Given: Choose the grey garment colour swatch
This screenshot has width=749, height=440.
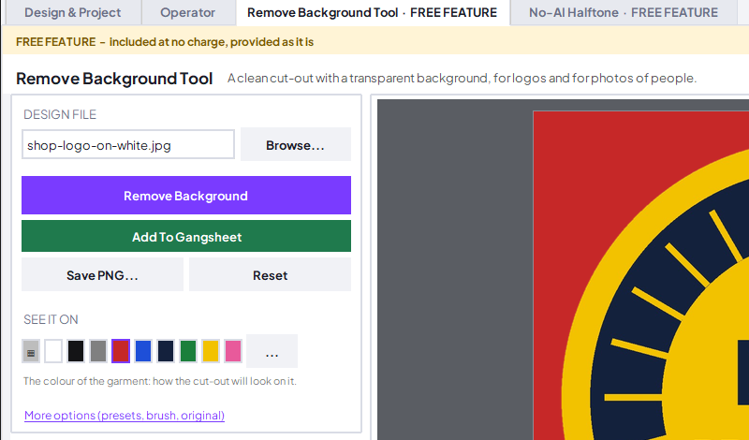Looking at the screenshot, I should coord(98,352).
